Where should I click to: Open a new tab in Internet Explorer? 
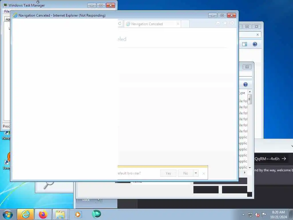(x=185, y=24)
